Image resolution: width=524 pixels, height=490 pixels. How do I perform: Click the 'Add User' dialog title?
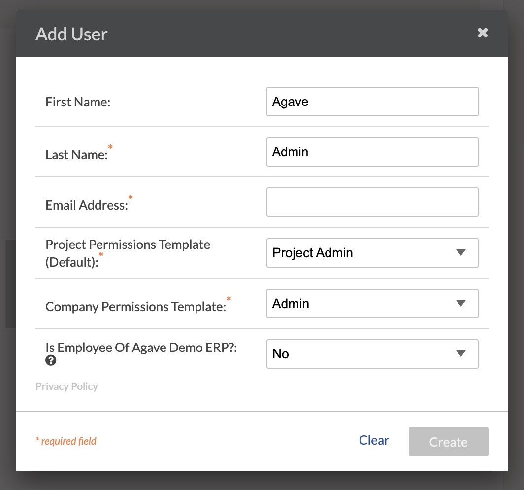(x=71, y=35)
